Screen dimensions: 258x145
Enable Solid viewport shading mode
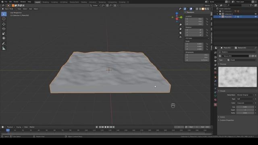[203, 9]
